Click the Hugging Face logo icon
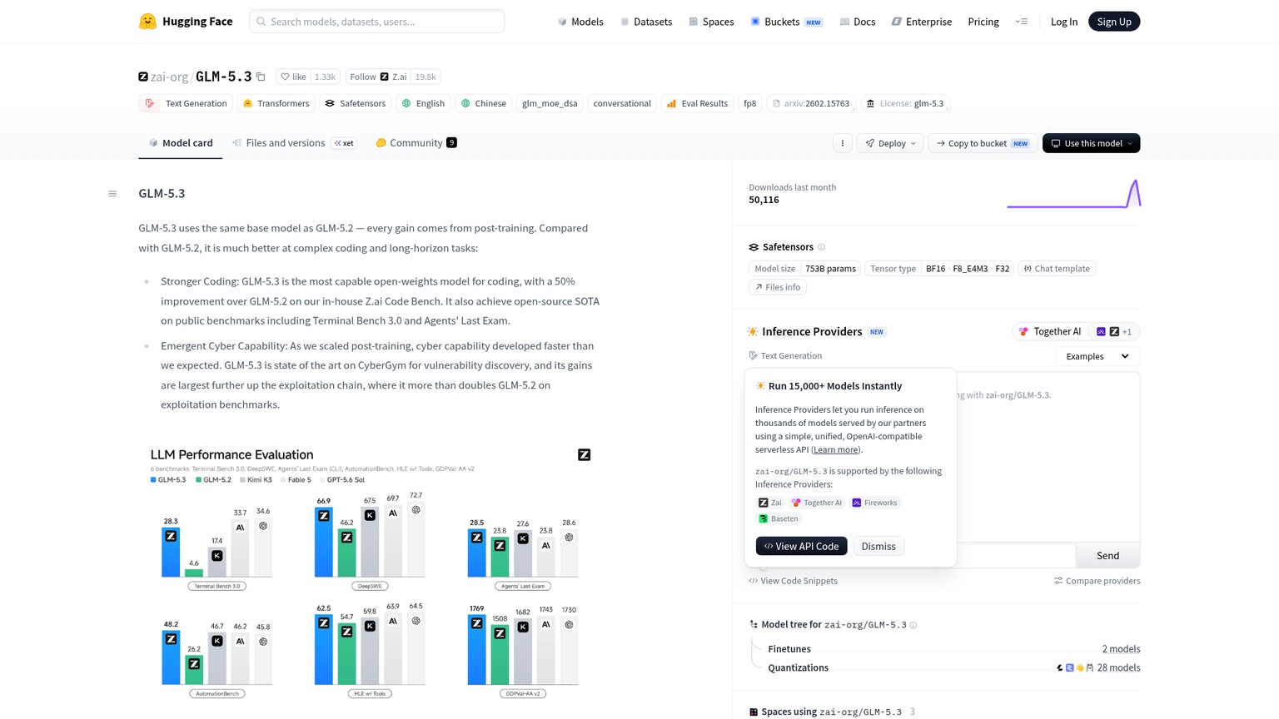Screen dimensions: 1279x719 [147, 22]
